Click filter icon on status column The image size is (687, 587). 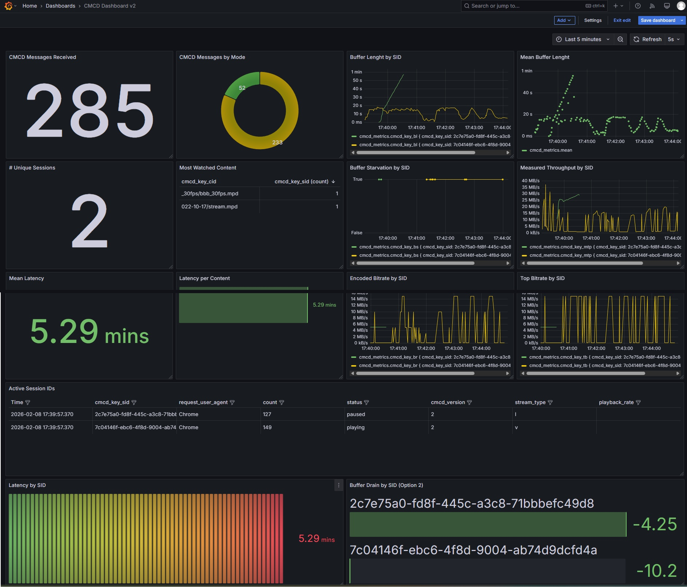click(366, 402)
